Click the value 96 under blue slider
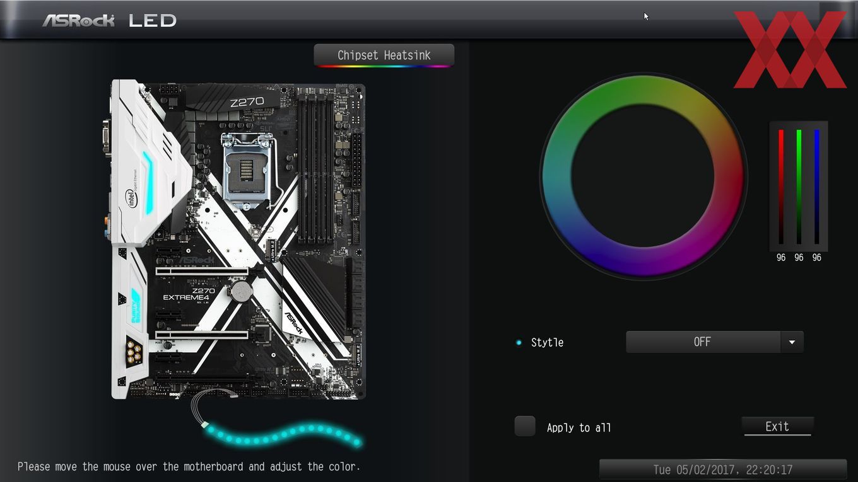This screenshot has width=858, height=482. pos(817,258)
